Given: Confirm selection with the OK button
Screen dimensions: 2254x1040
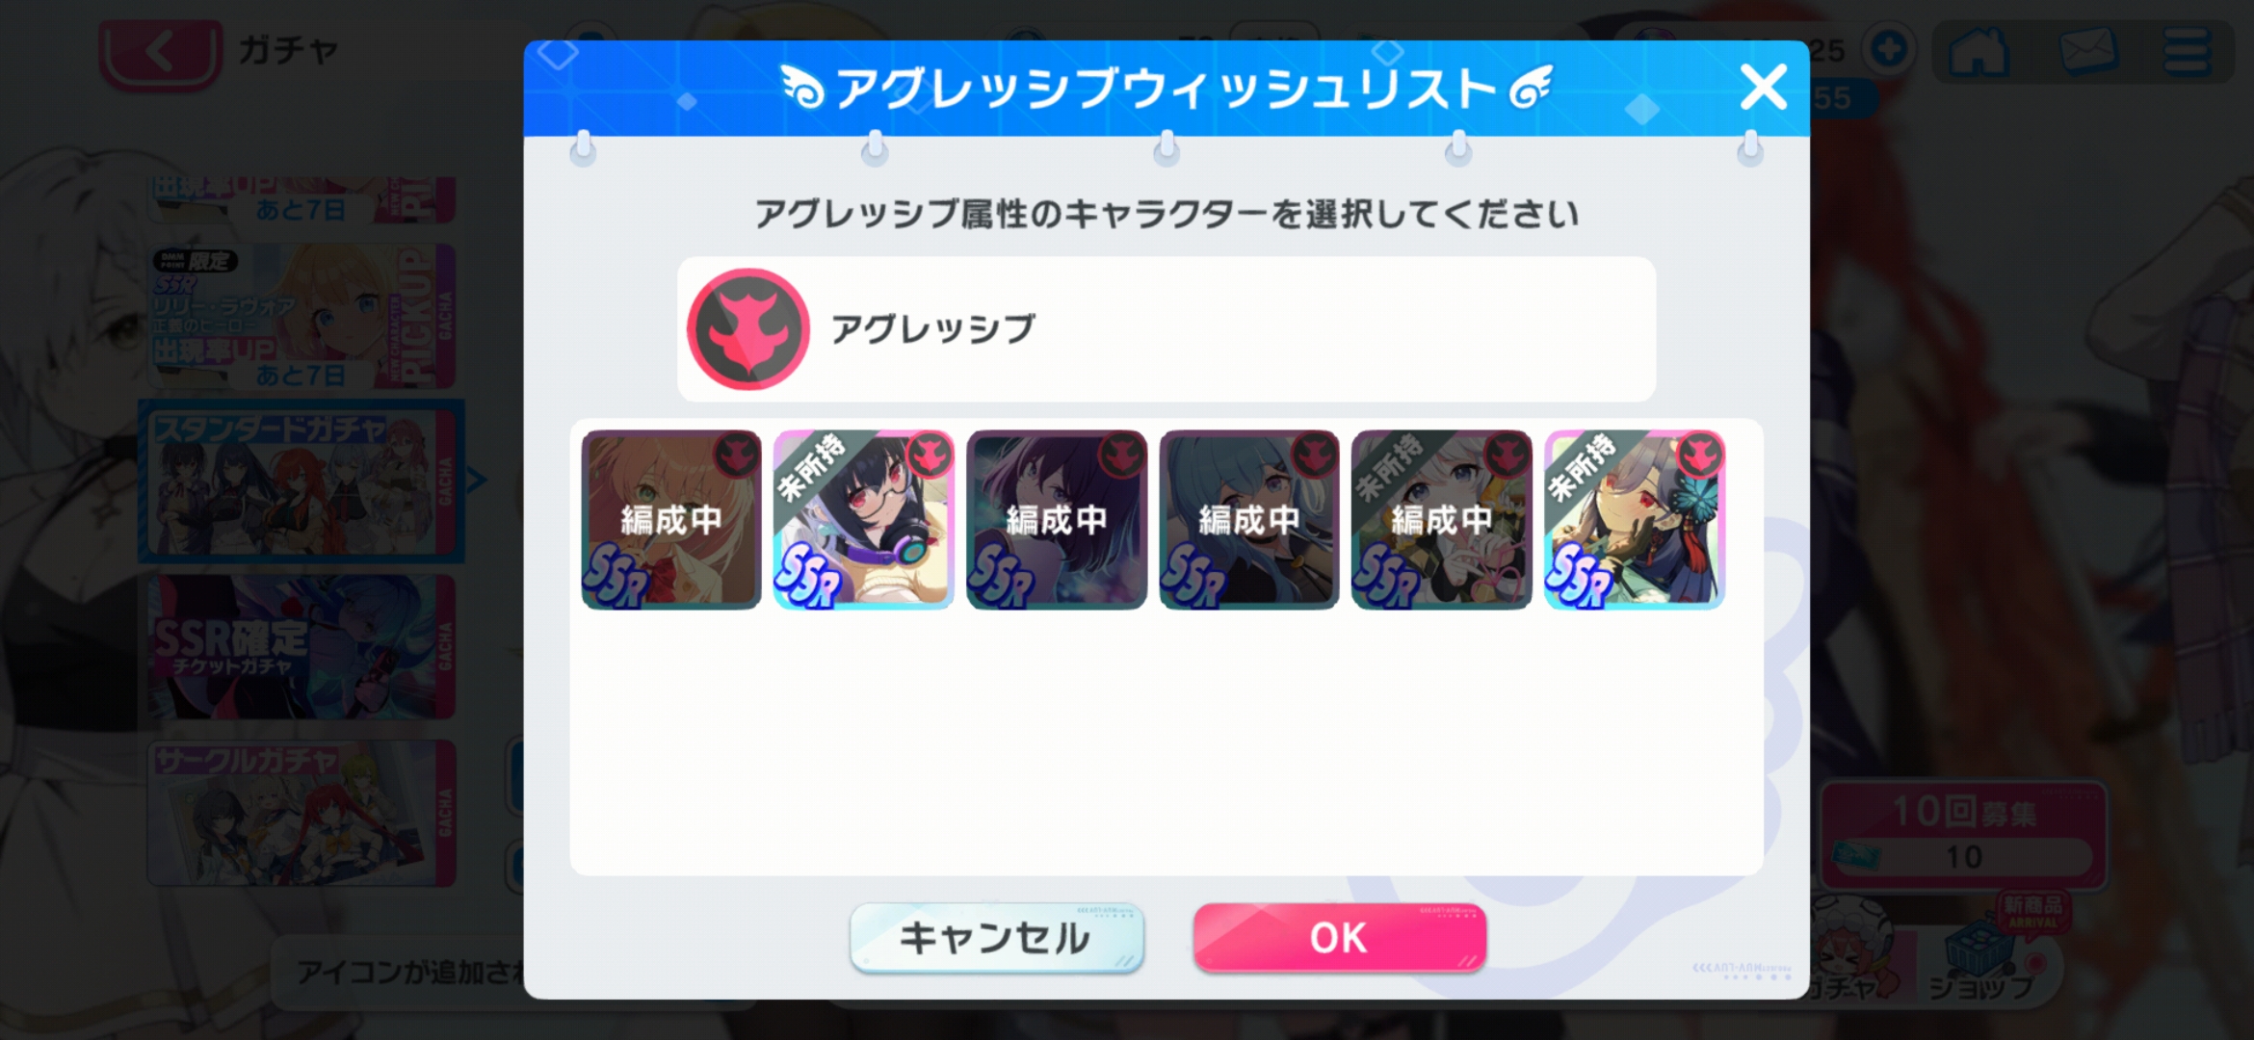Looking at the screenshot, I should [x=1339, y=937].
